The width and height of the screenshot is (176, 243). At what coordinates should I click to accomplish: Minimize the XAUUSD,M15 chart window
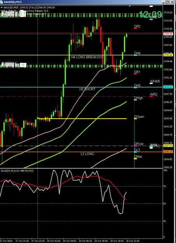point(164,2)
